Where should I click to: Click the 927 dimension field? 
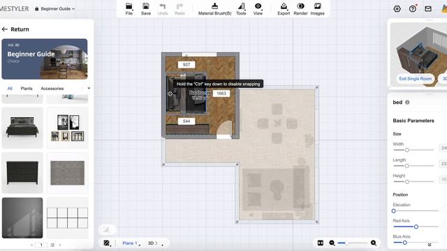click(186, 65)
